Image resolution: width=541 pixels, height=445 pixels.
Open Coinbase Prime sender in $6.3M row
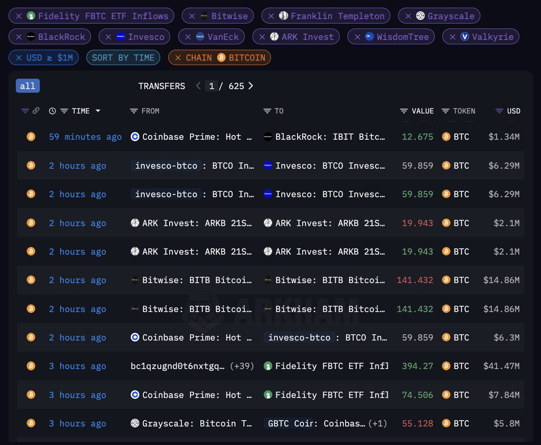[x=197, y=338]
